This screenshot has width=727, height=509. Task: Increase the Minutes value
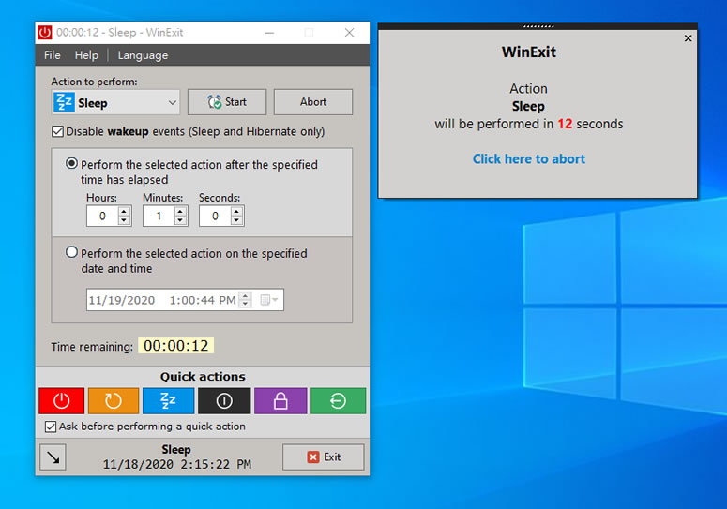pos(180,211)
